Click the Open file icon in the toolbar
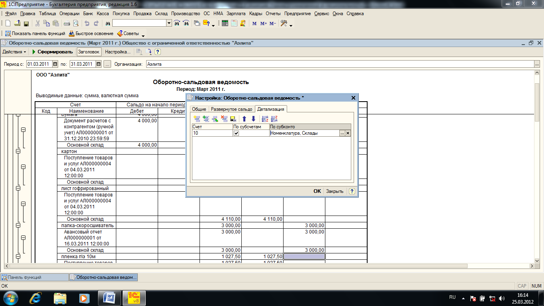The height and width of the screenshot is (306, 544). click(17, 24)
